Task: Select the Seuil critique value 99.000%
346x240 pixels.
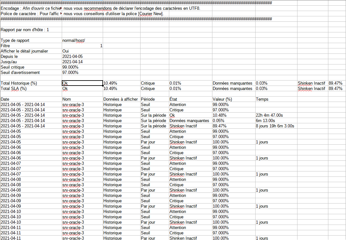Action: [x=70, y=67]
